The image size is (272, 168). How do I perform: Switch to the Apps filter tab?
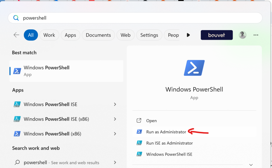pos(70,35)
